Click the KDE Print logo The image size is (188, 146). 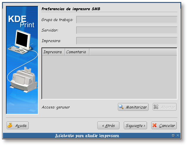click(x=21, y=22)
